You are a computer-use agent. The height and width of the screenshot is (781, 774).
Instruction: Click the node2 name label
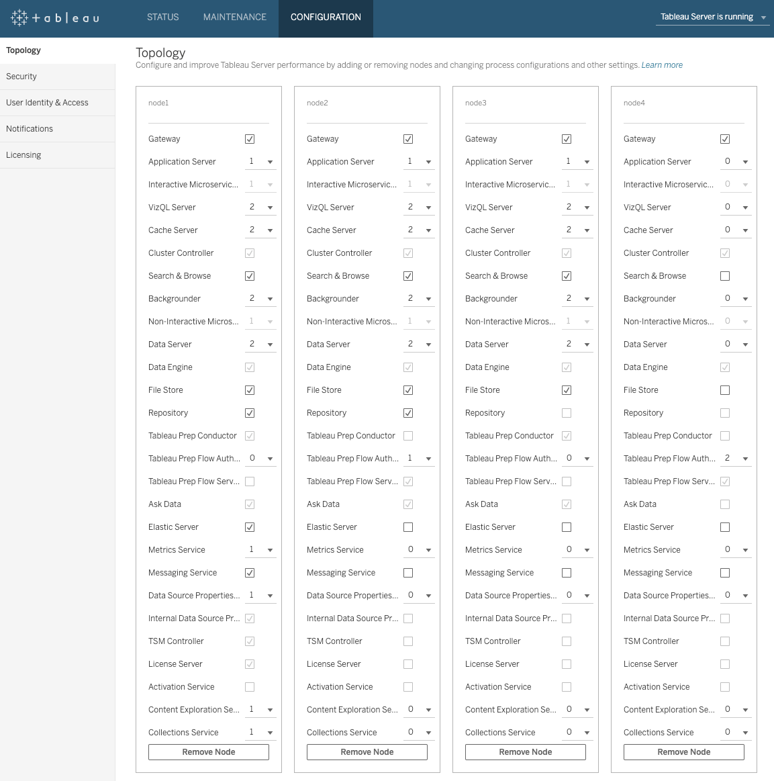(317, 103)
